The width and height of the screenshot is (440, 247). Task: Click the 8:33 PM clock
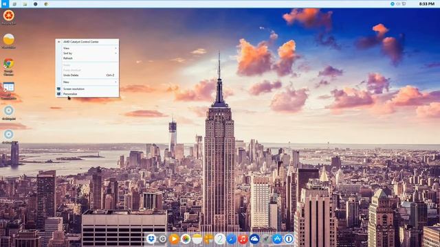(x=426, y=4)
